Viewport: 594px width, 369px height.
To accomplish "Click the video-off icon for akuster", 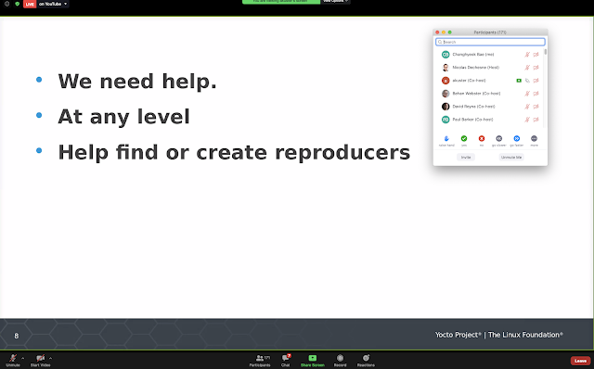I will coord(536,81).
